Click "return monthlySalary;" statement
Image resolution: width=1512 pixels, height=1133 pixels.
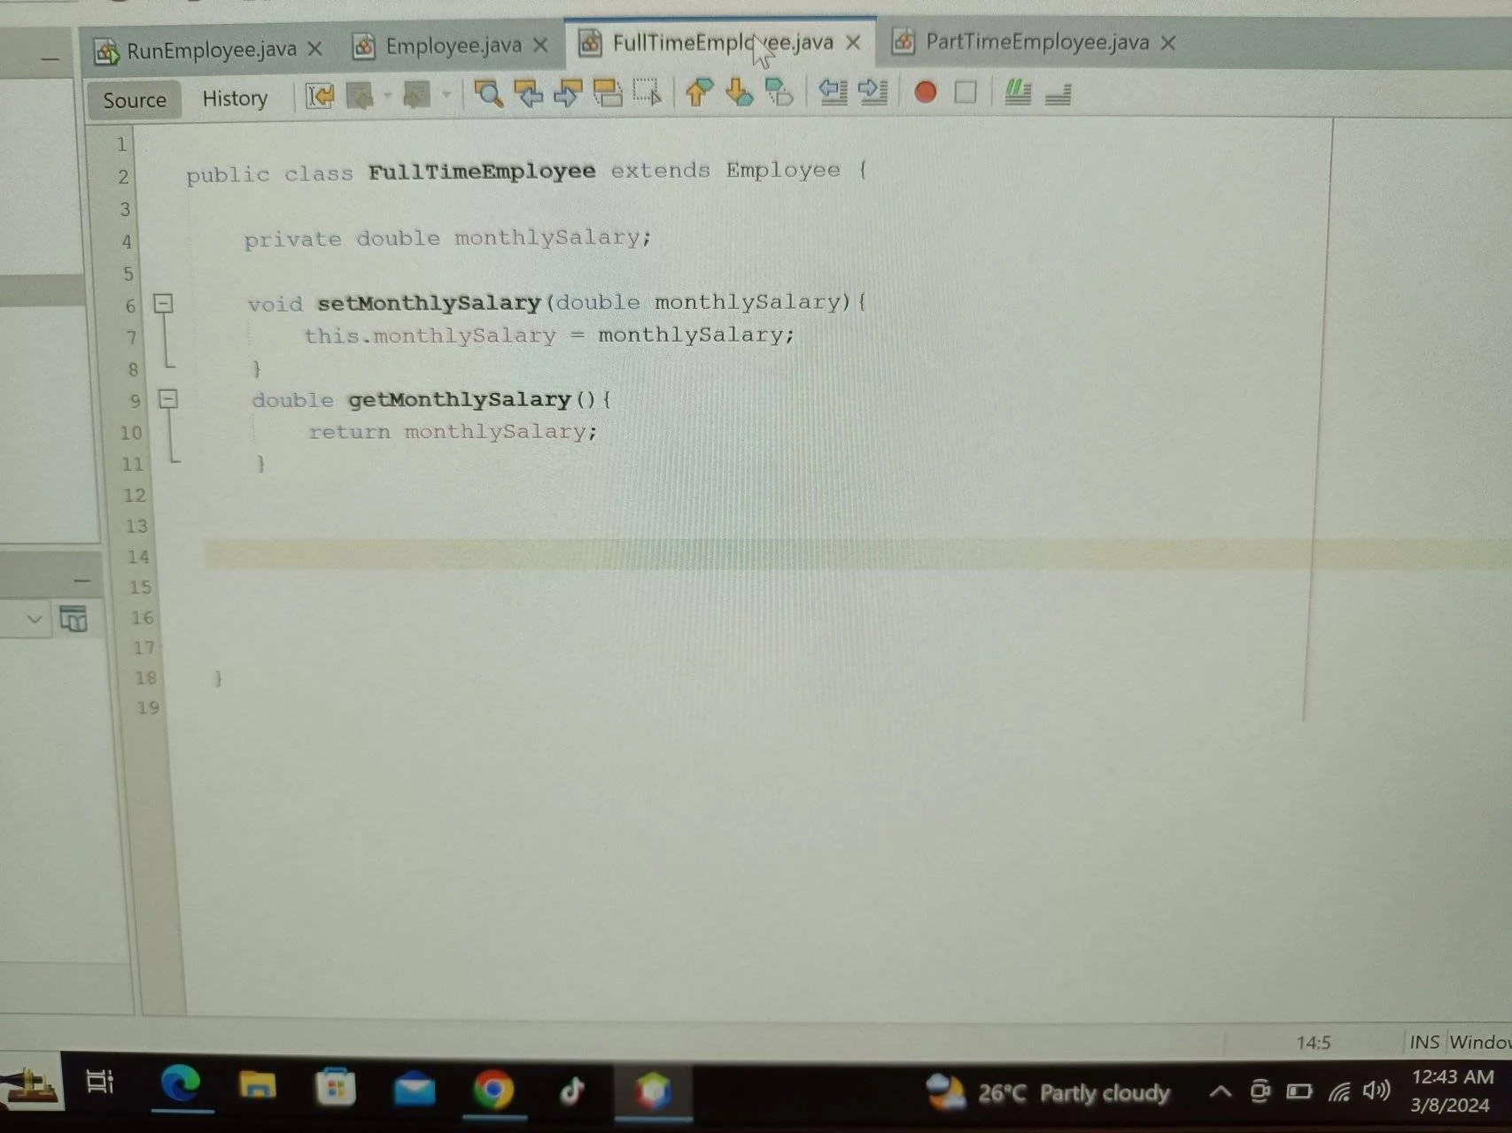(x=453, y=432)
